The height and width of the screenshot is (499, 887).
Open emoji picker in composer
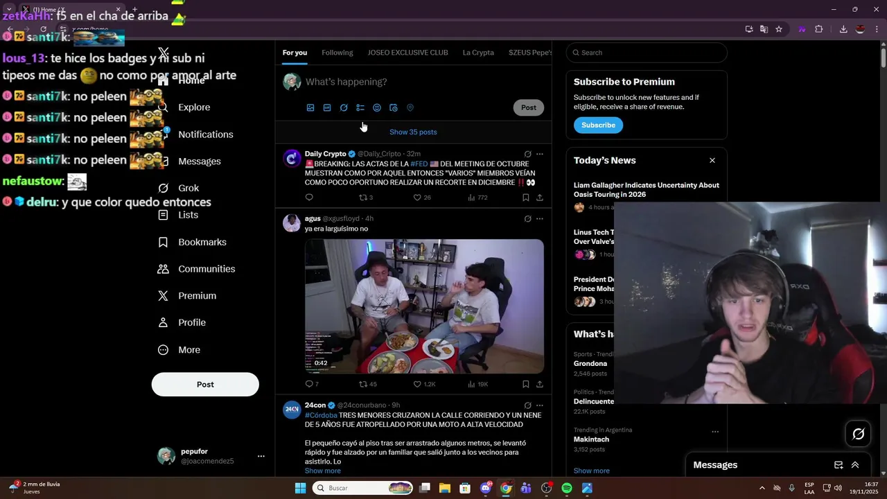[377, 108]
